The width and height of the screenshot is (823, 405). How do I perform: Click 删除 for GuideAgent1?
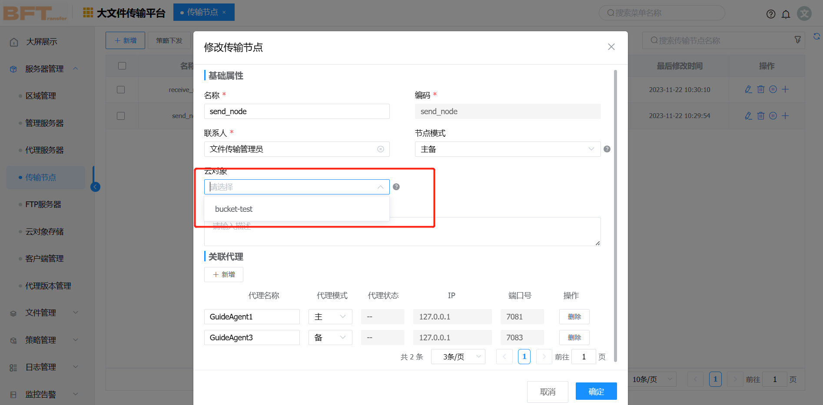(574, 316)
